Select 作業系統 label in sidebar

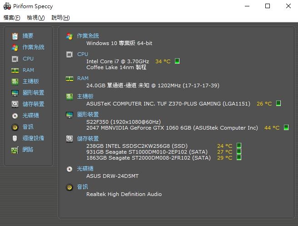34,47
